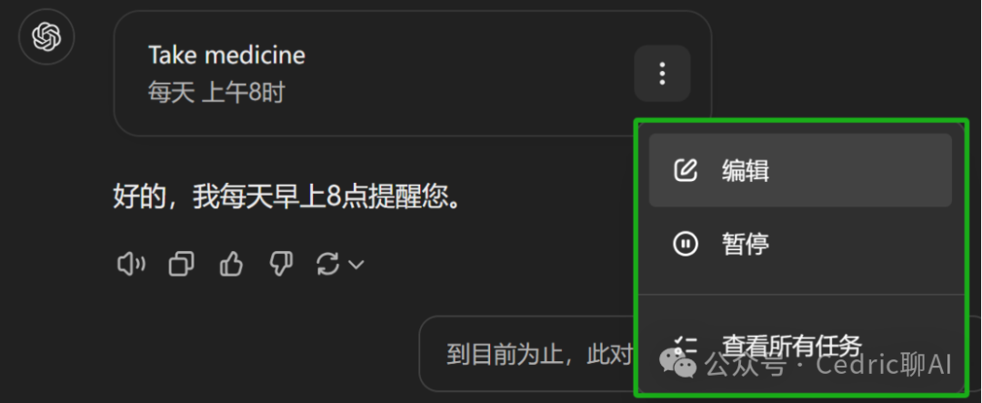This screenshot has width=982, height=403.
Task: Click the 到目前为止 message bubble
Action: (x=528, y=354)
